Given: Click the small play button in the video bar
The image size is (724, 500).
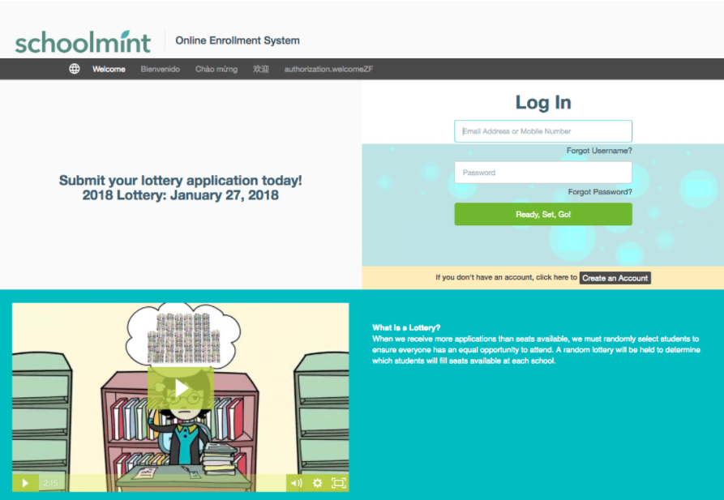Looking at the screenshot, I should click(25, 483).
